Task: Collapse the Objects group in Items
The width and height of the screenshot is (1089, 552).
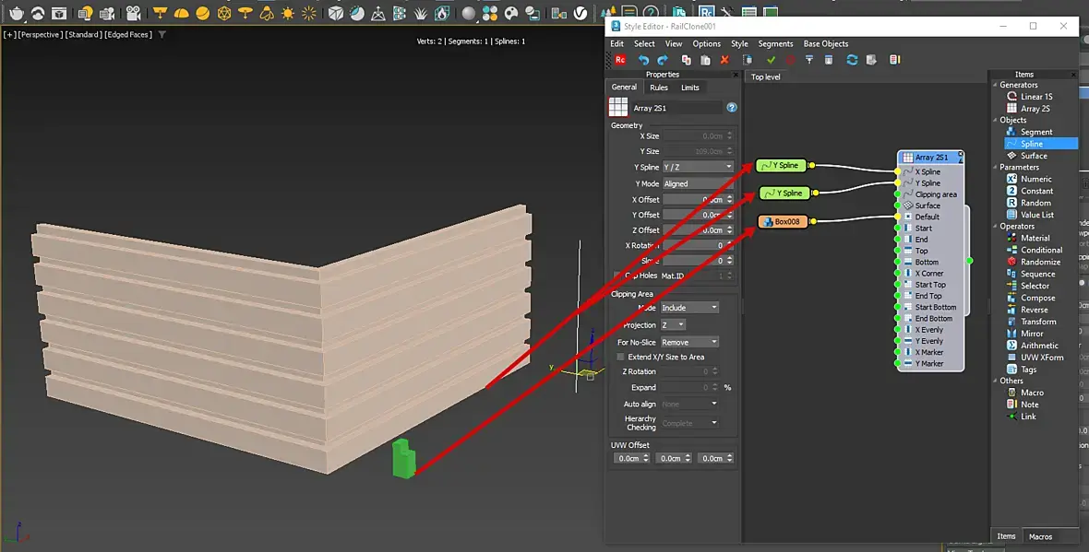Action: coord(995,120)
